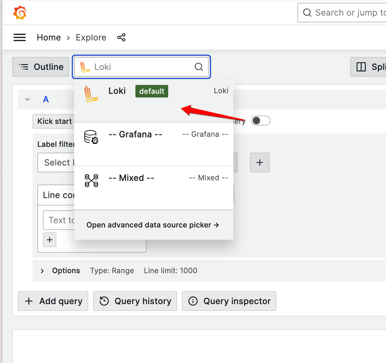Open the hamburger navigation menu
386x363 pixels.
20,37
